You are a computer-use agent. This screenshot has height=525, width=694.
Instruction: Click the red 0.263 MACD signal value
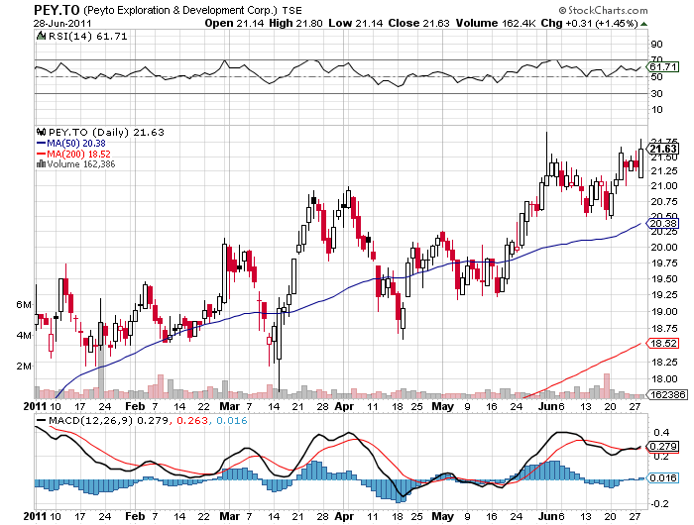pos(192,421)
